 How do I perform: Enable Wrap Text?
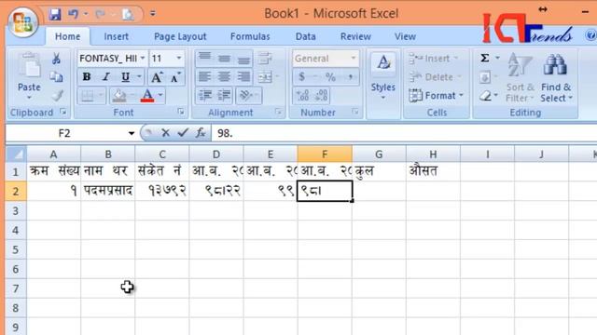[x=265, y=58]
